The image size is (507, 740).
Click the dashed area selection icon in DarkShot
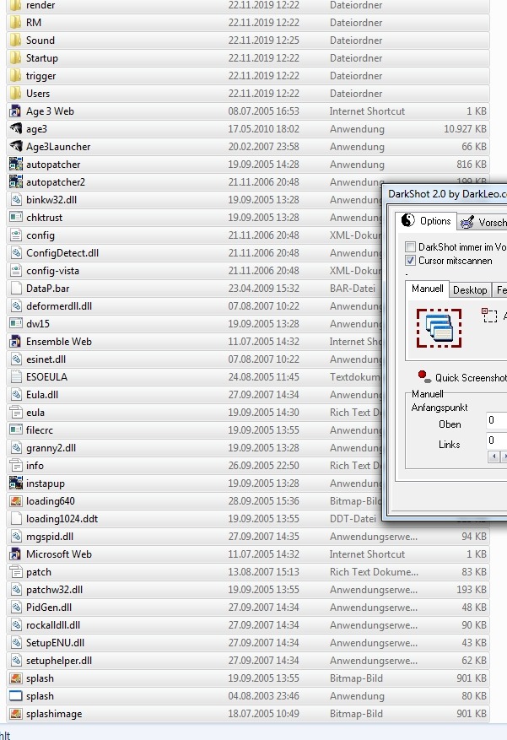coord(489,316)
